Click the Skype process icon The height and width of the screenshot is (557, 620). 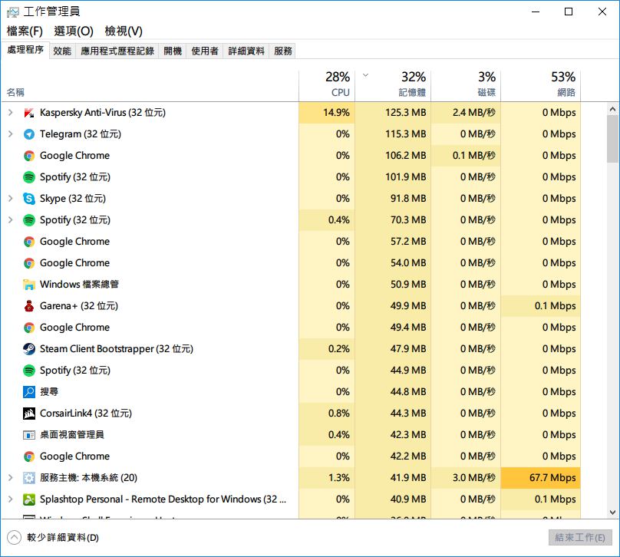29,199
